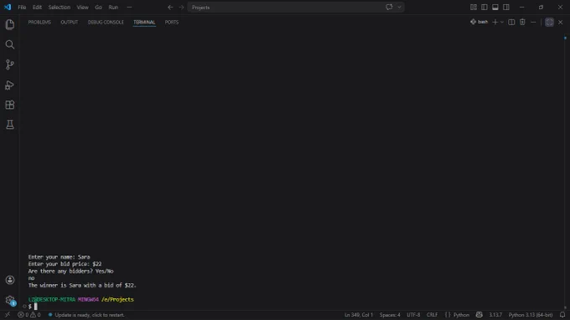Open the launch profile dropdown arrow
570x320 pixels.
tap(502, 22)
